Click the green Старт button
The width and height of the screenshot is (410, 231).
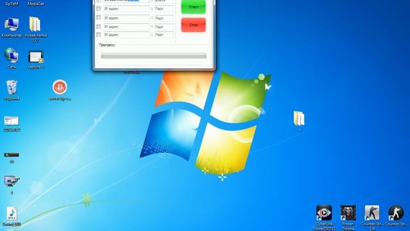point(193,7)
